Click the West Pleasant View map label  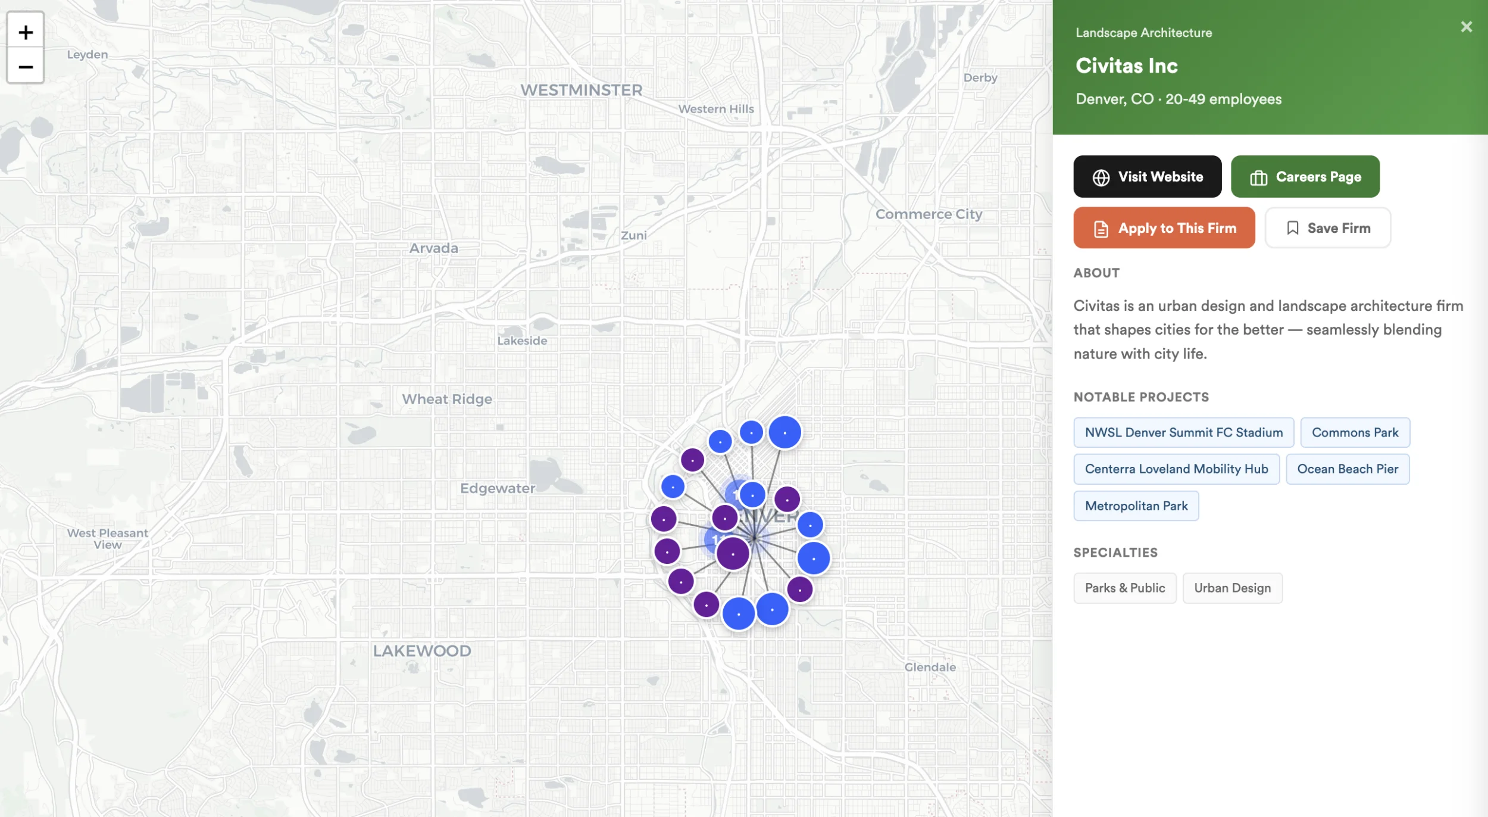[x=108, y=540]
